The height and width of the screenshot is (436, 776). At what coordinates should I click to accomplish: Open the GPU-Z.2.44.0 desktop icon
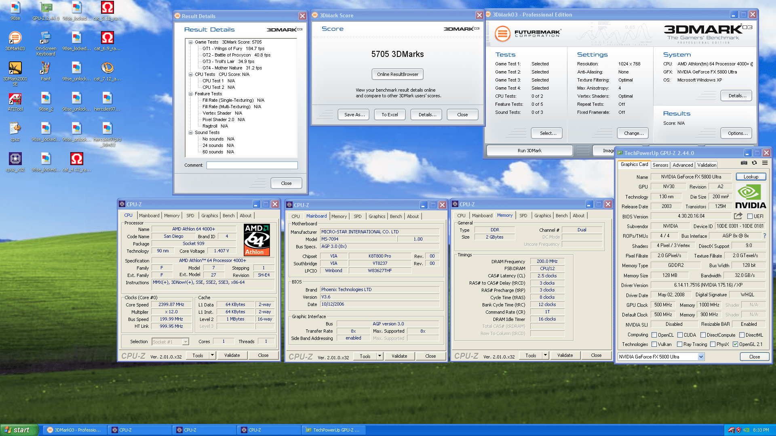tap(46, 11)
